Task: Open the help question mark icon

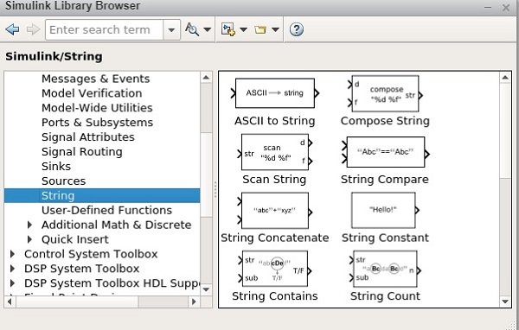Action: pos(297,29)
